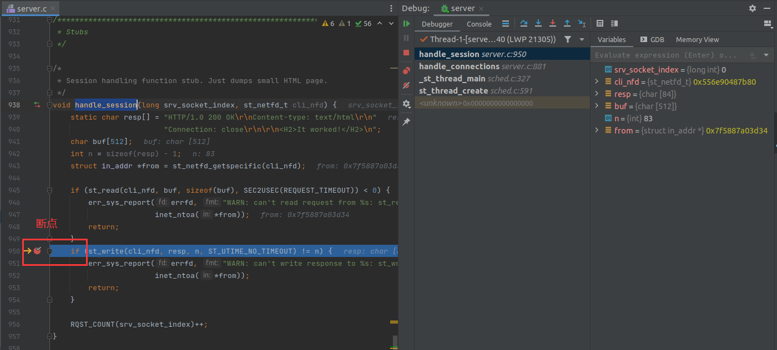
Task: Expand the from variable node
Action: coord(597,130)
